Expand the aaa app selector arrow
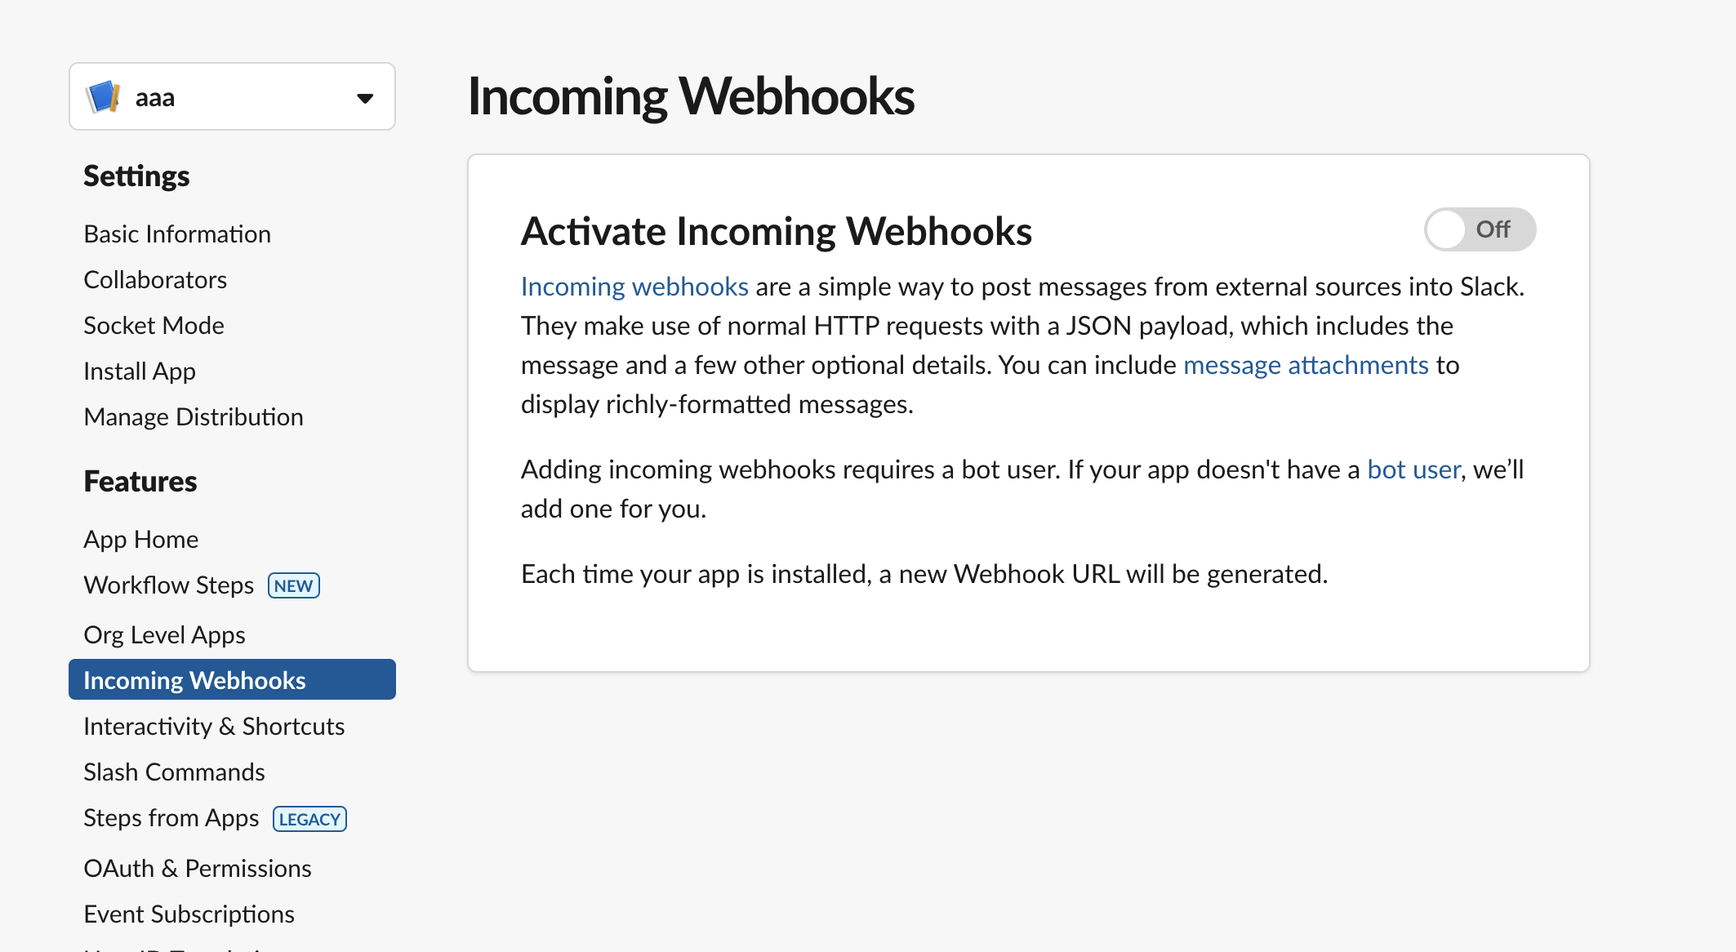 [x=365, y=98]
